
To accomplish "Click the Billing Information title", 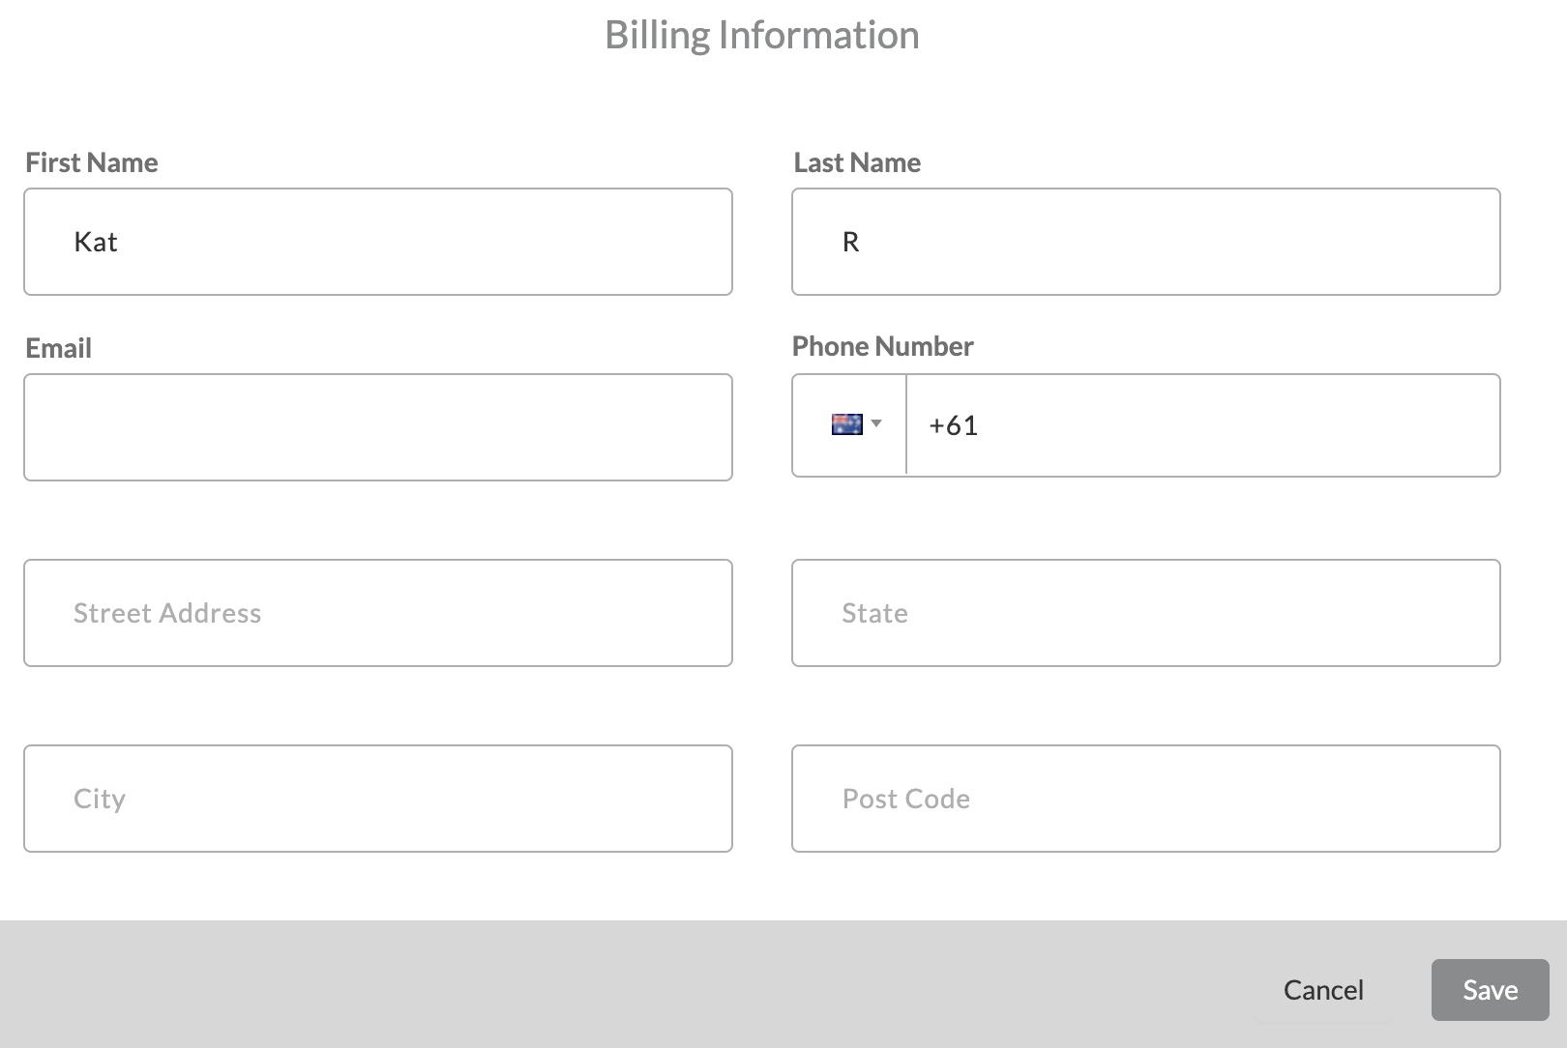I will point(763,35).
